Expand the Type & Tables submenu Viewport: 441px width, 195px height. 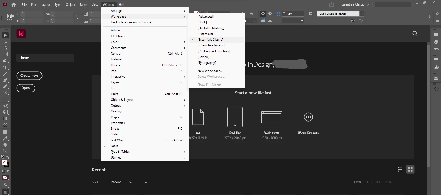[145, 152]
